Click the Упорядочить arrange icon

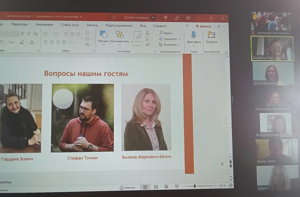(x=120, y=34)
